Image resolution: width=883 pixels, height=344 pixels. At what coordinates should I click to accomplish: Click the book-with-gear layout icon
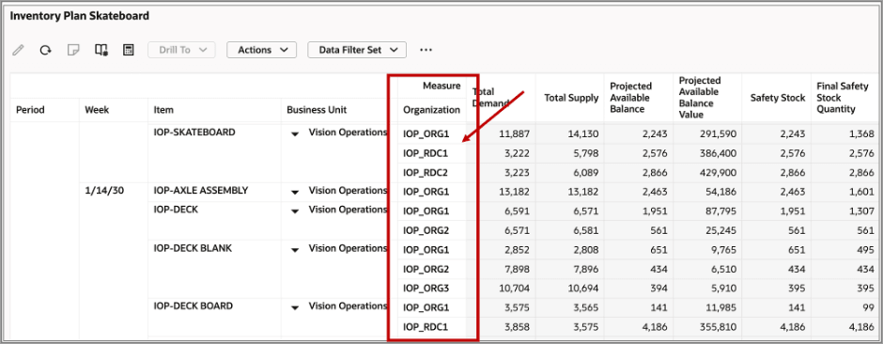tap(101, 50)
